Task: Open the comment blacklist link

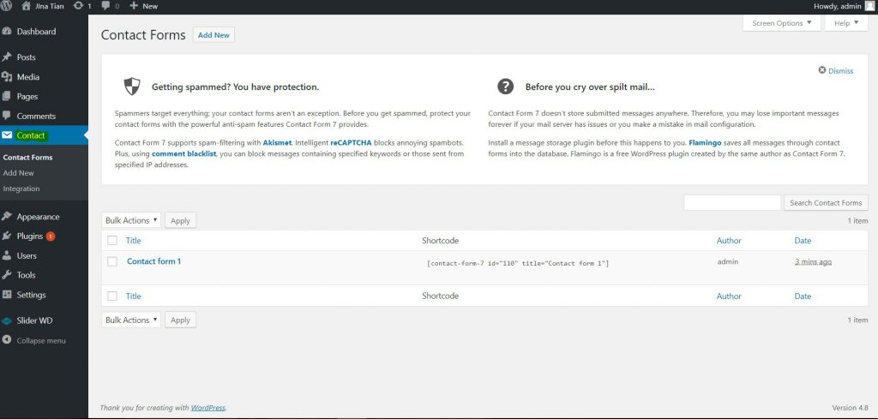Action: point(183,153)
